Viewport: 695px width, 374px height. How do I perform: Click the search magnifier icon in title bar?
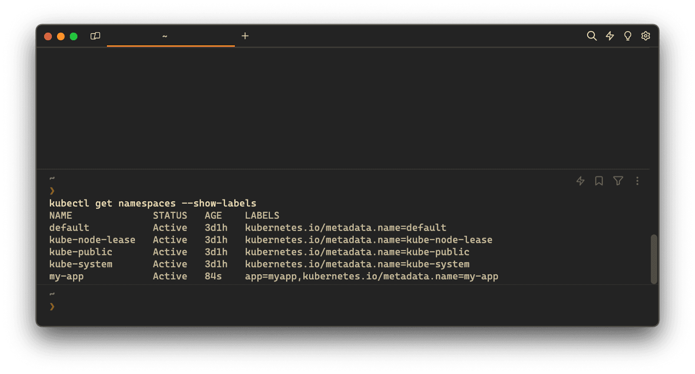tap(592, 36)
